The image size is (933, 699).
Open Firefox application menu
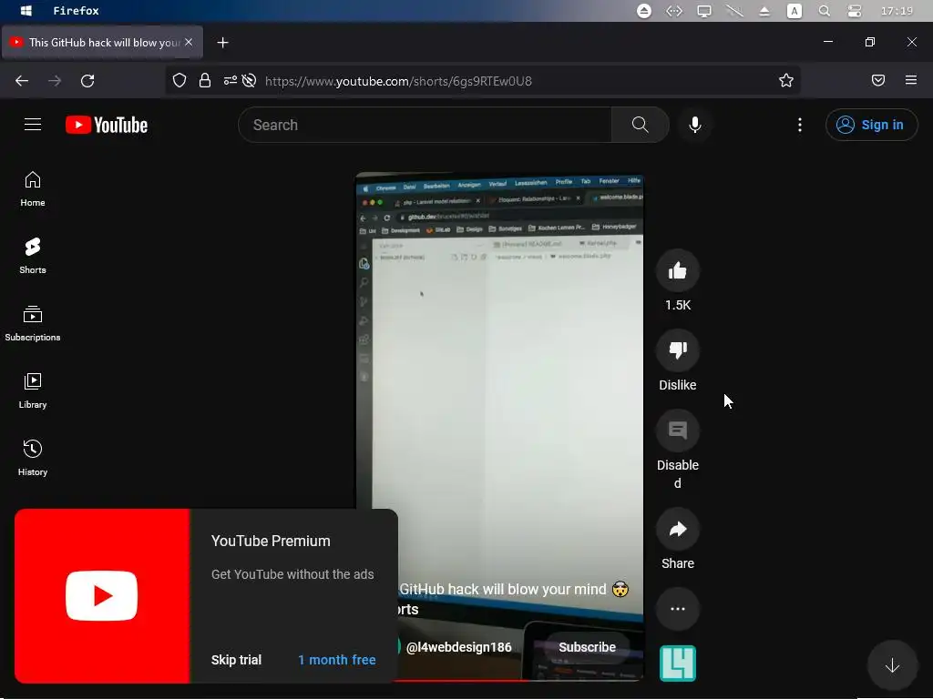tap(911, 80)
